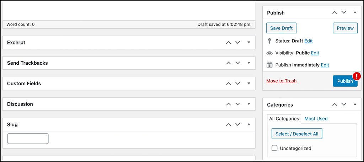Click the Move to Trash link

point(281,81)
